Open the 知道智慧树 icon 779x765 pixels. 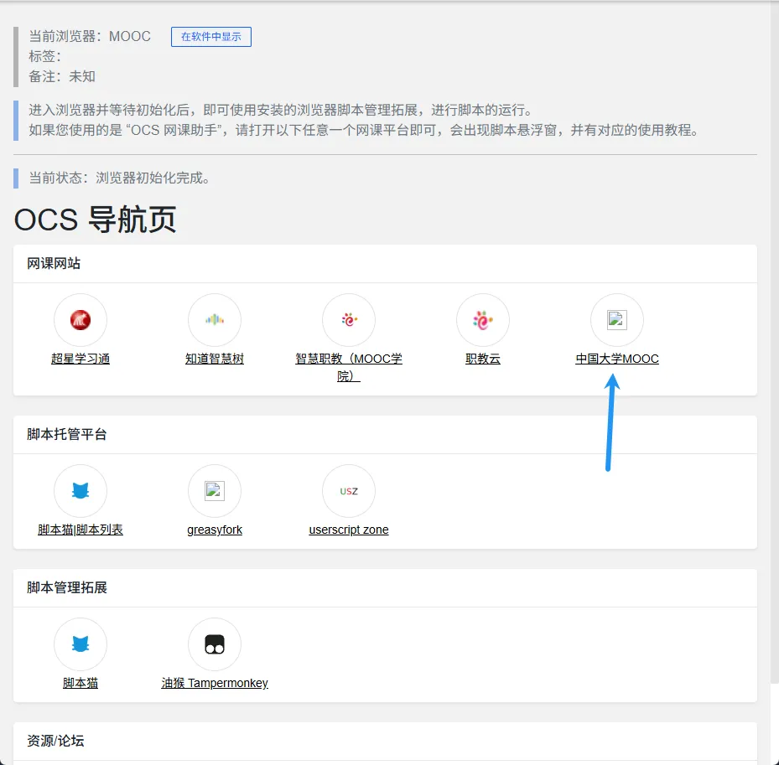[x=215, y=320]
